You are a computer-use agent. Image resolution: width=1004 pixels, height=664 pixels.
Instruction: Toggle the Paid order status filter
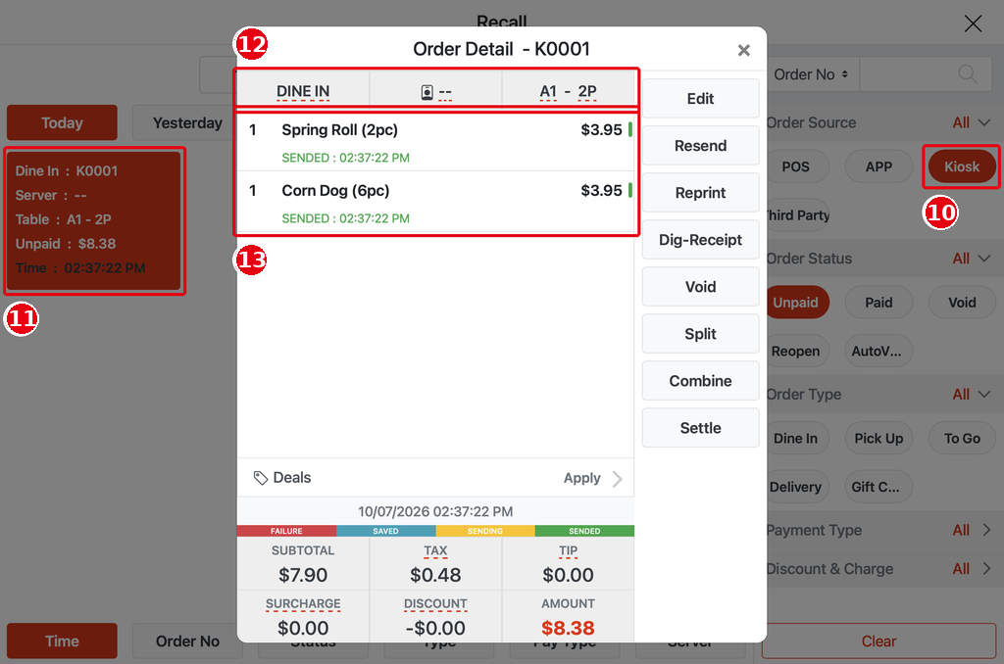click(878, 302)
